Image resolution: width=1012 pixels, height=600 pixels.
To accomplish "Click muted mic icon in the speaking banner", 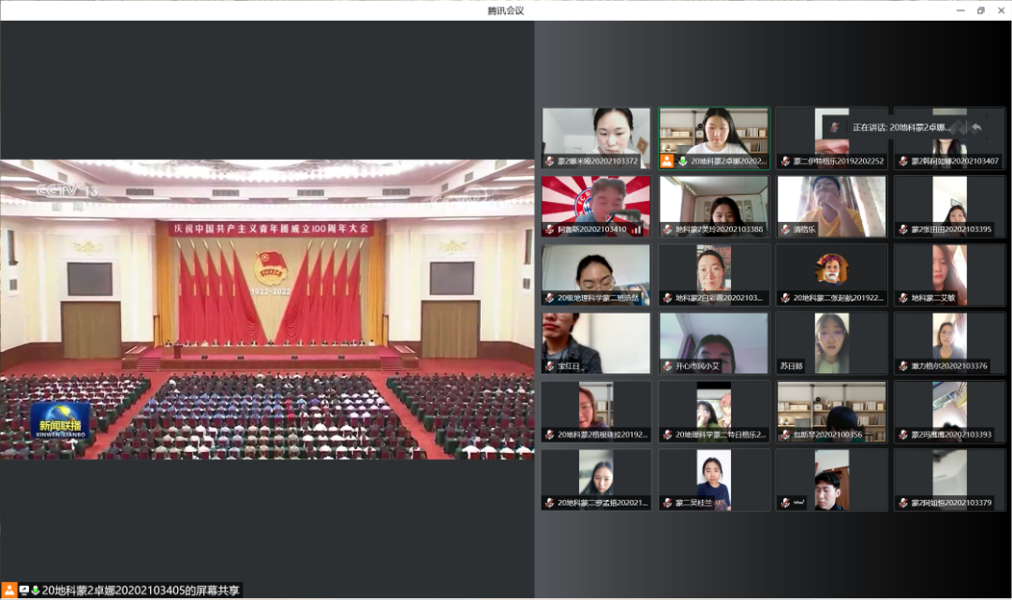I will point(834,127).
